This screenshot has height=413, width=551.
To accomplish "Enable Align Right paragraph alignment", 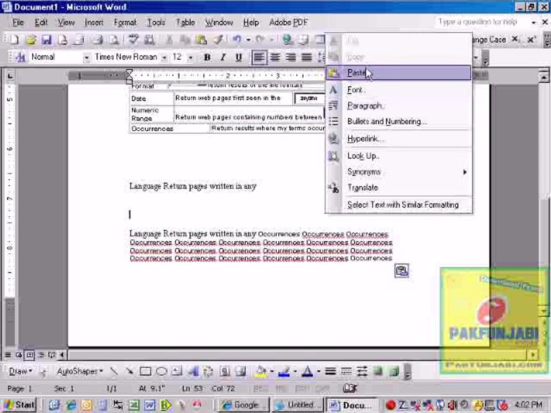I will [290, 57].
